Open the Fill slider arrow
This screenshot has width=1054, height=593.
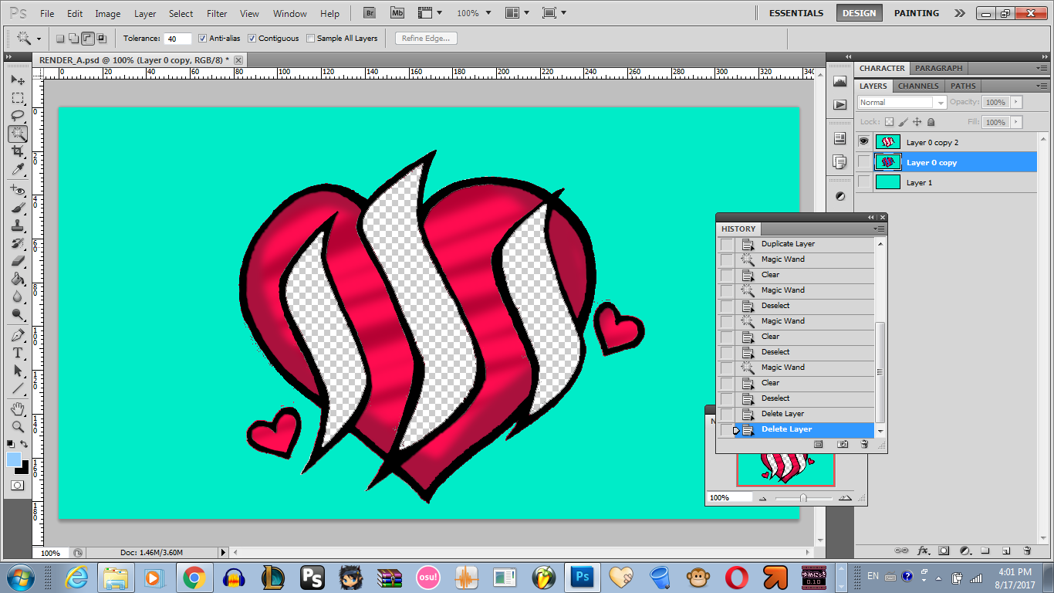[1015, 122]
